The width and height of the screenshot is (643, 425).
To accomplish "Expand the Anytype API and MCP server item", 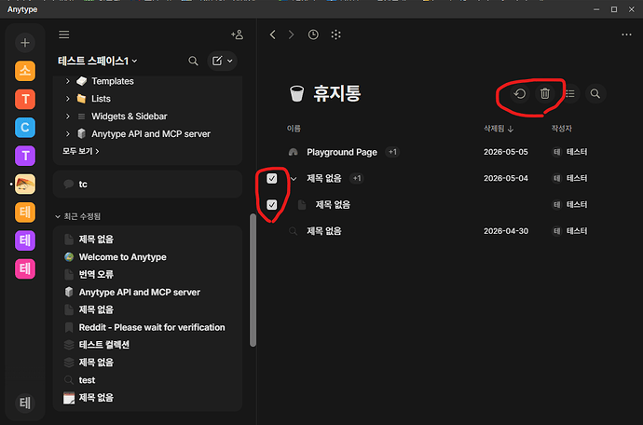I will click(x=68, y=134).
